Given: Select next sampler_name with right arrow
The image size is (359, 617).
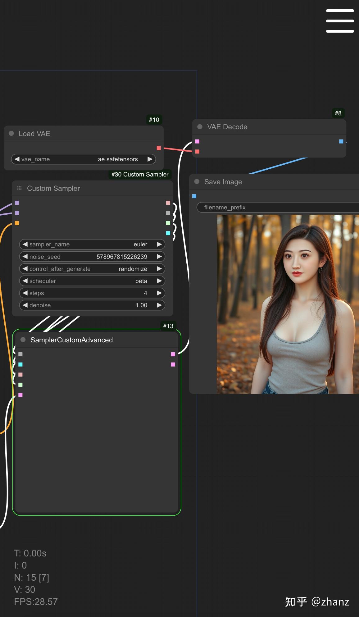Looking at the screenshot, I should click(x=159, y=245).
